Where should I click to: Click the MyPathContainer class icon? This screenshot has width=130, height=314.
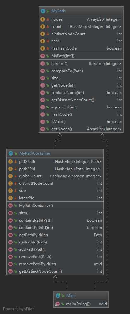[10, 154]
